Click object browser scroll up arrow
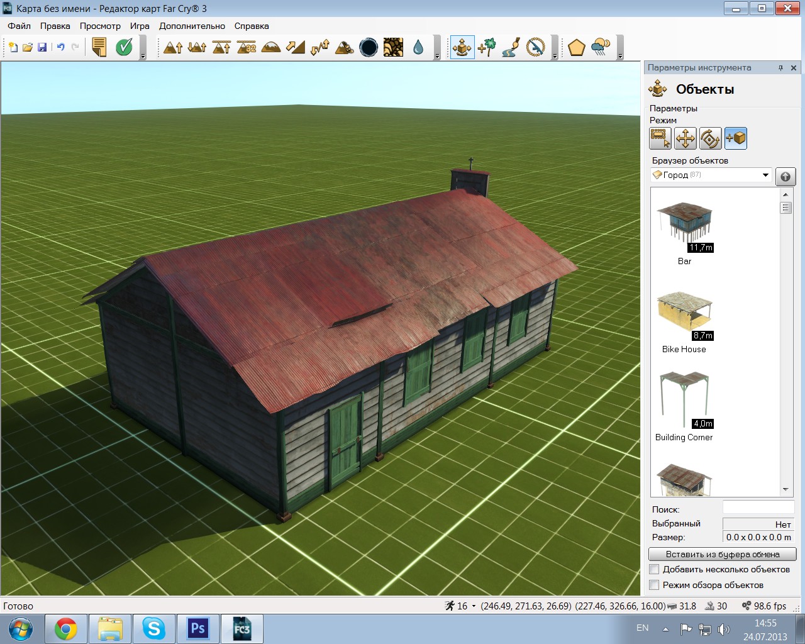This screenshot has width=805, height=644. click(x=786, y=194)
